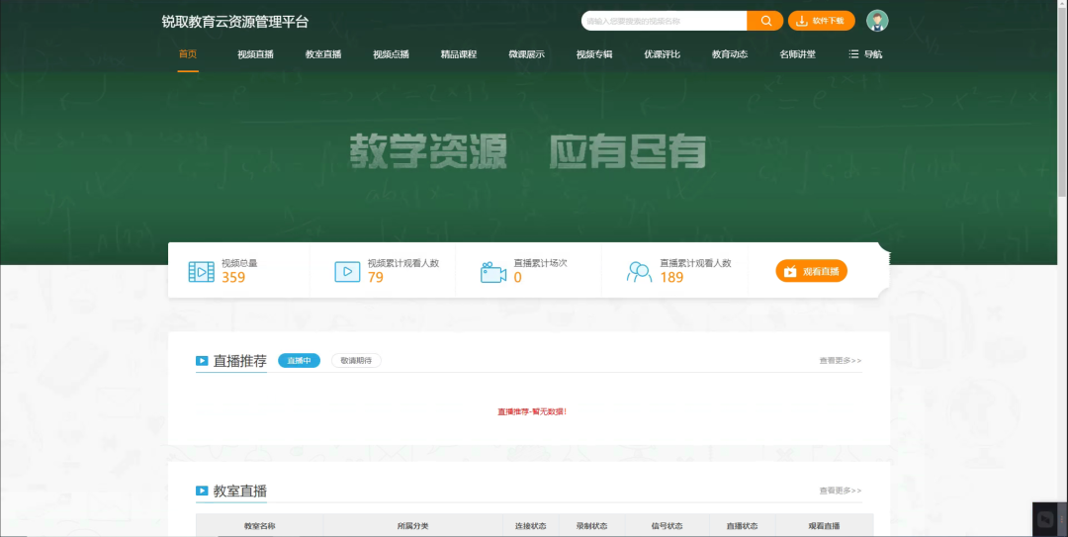Image resolution: width=1068 pixels, height=537 pixels.
Task: Open the 精品课程 nav tab
Action: (x=459, y=54)
